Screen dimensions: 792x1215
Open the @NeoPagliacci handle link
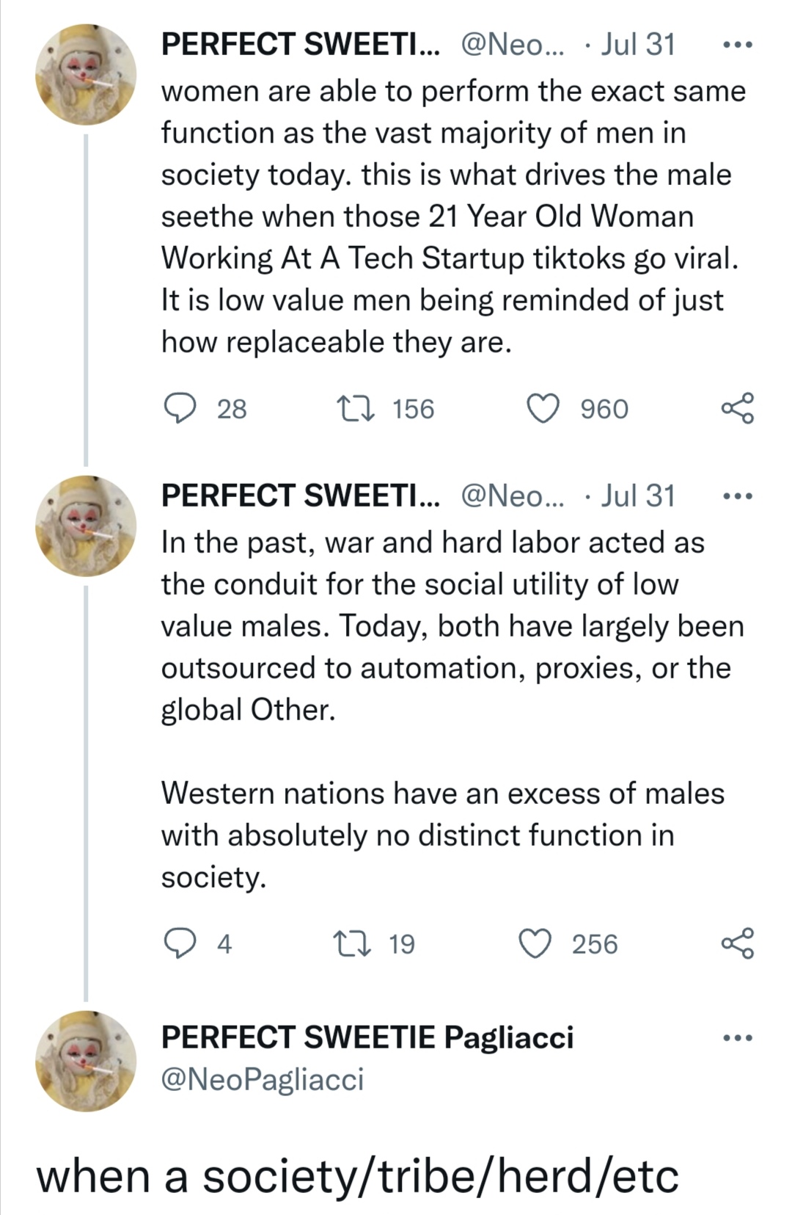click(262, 1079)
